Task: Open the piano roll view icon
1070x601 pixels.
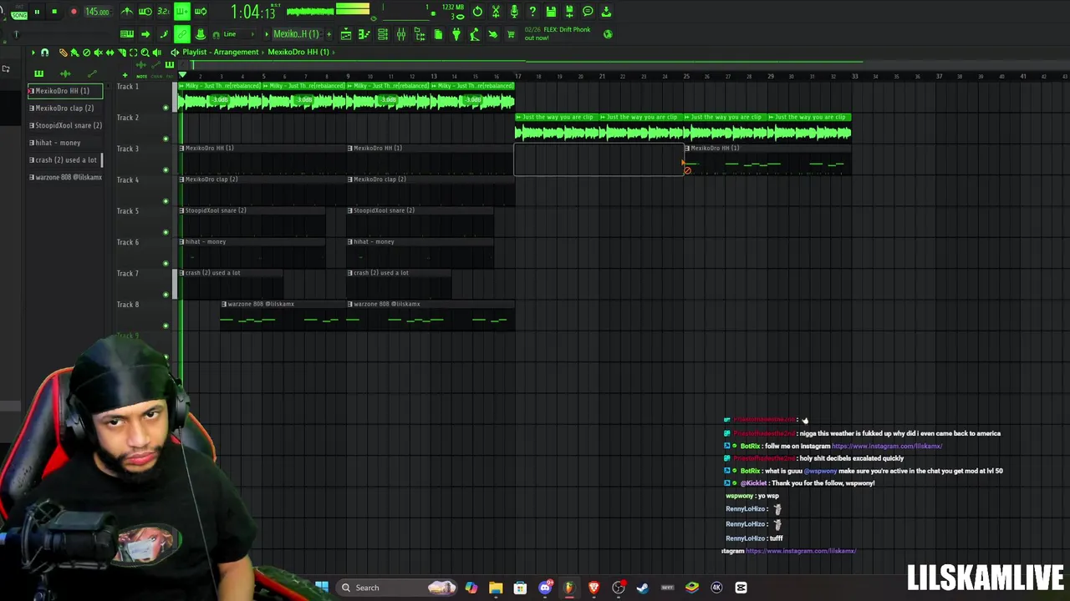Action: 364,34
